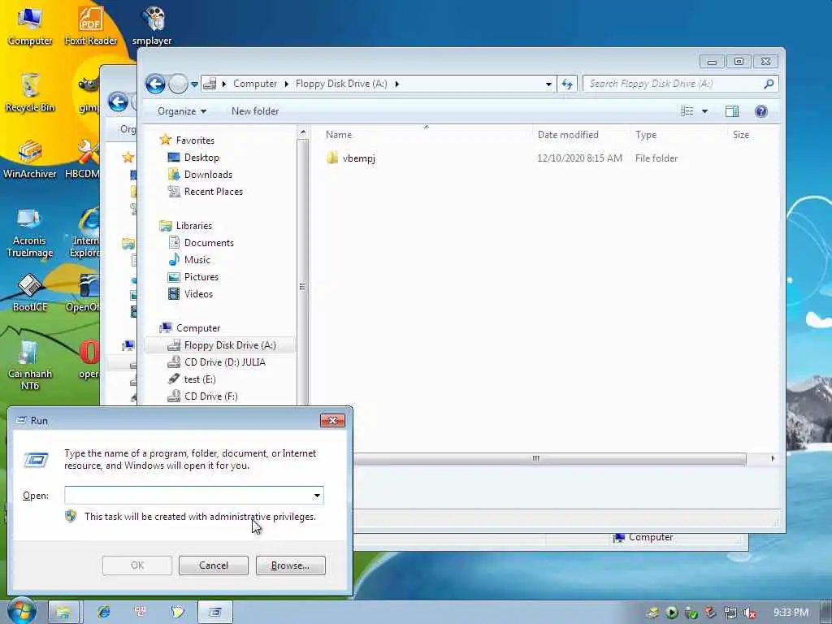The image size is (832, 624).
Task: Open Foxit Reader desktop shortcut
Action: coord(91,25)
